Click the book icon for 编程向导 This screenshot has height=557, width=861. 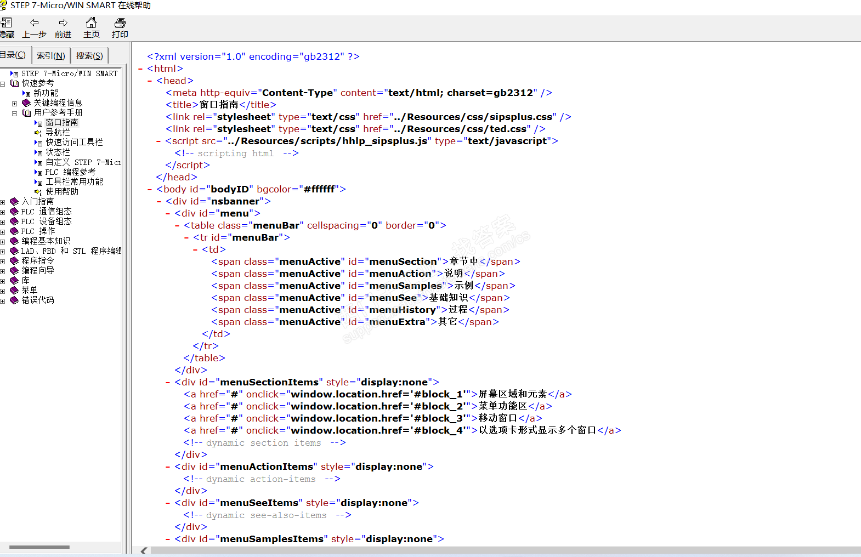click(x=15, y=271)
